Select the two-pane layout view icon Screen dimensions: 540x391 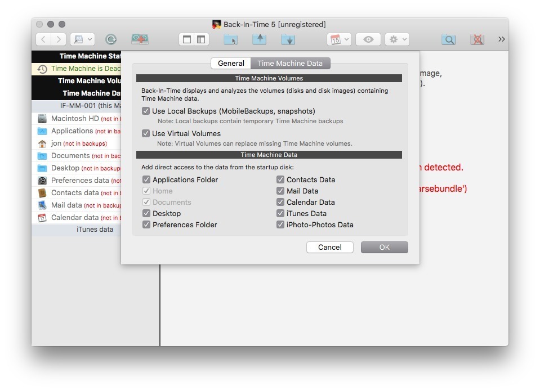201,39
